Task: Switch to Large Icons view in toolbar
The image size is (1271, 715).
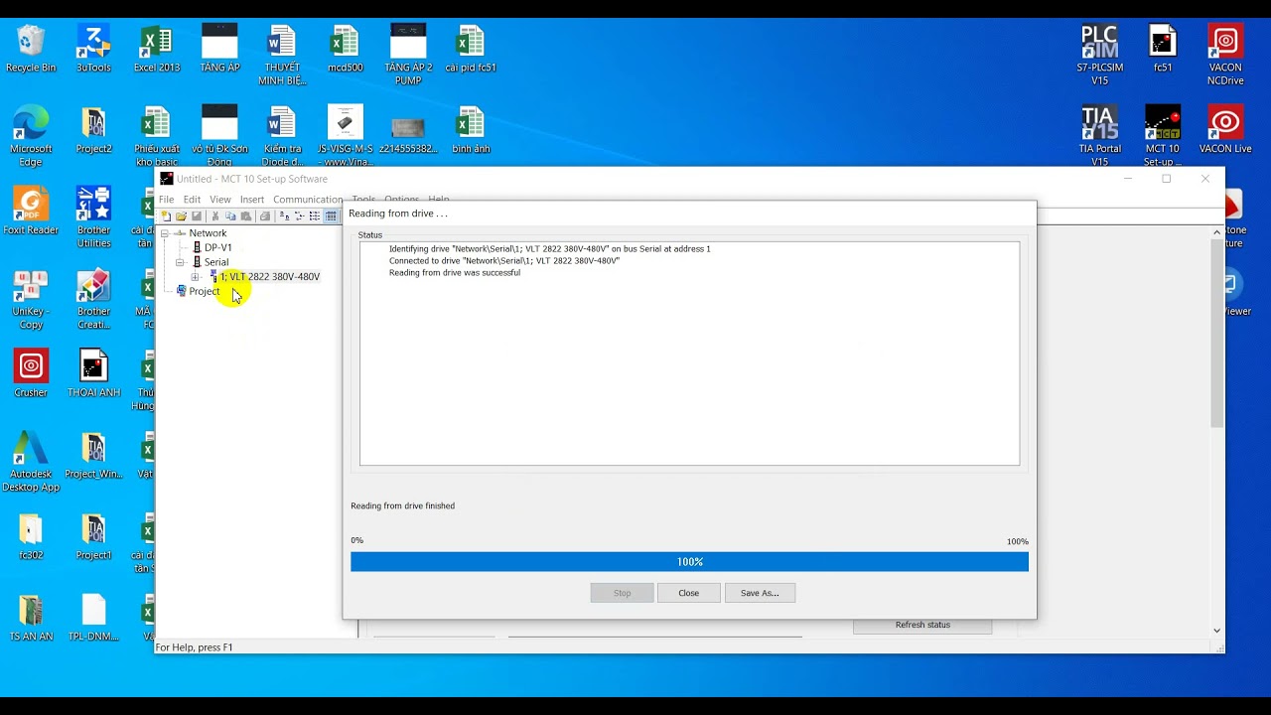Action: tap(284, 215)
